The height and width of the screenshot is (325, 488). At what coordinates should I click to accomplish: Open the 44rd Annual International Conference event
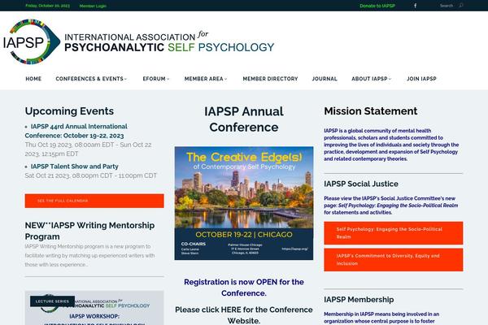click(76, 131)
